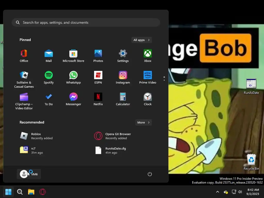Open taskbar Search magnifier
This screenshot has height=198, width=264.
[20, 192]
